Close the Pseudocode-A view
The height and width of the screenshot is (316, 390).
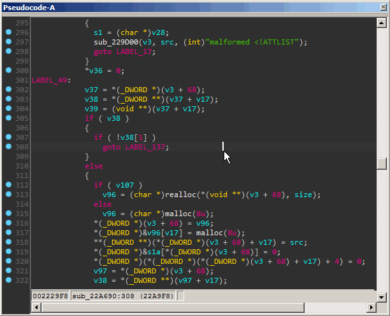(382, 6)
